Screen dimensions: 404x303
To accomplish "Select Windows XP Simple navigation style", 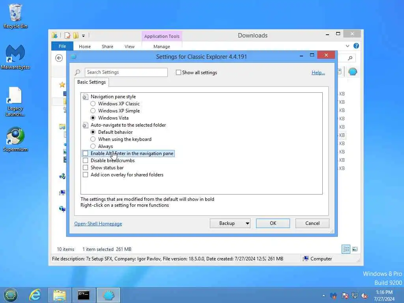I will 93,111.
